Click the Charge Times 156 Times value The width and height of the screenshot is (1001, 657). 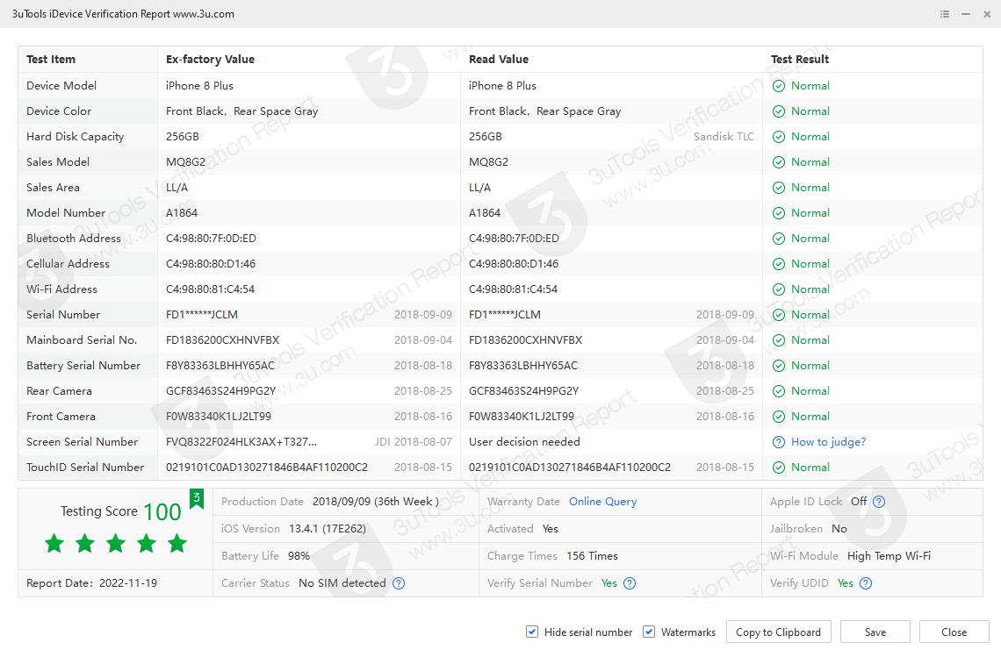592,555
